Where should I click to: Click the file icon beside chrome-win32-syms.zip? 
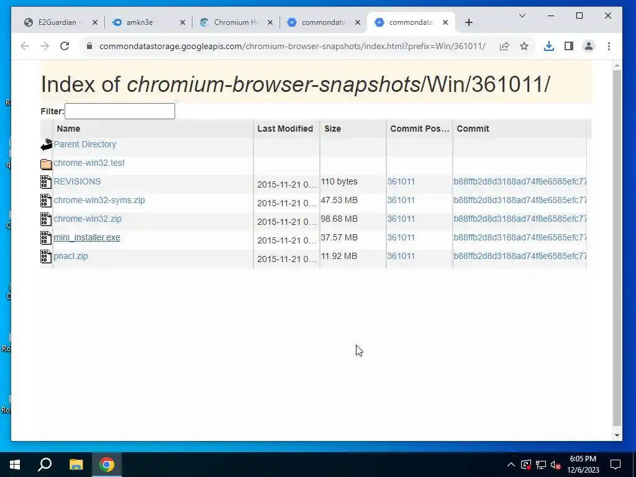point(46,201)
